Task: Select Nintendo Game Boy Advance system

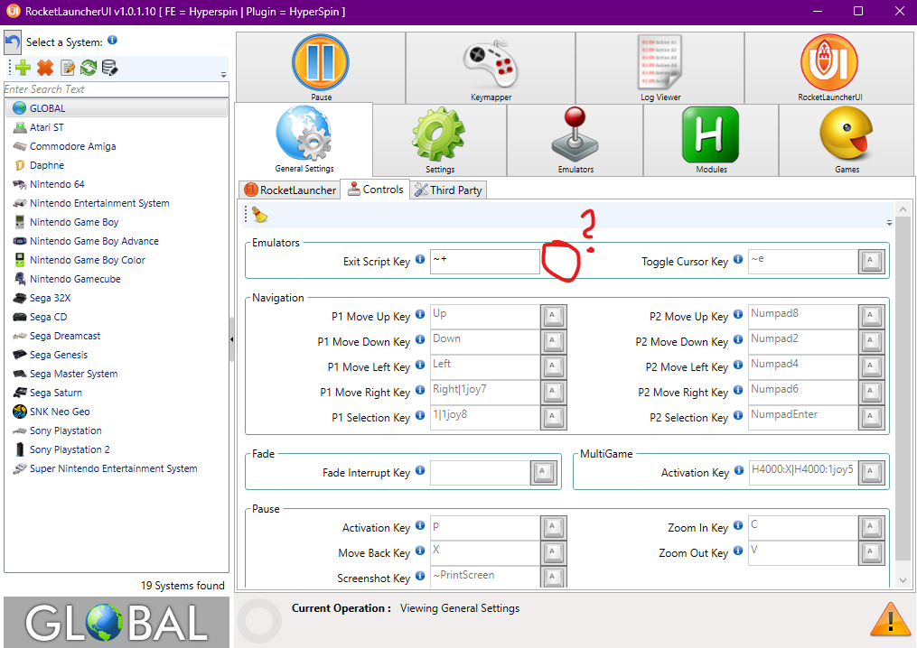Action: (x=117, y=241)
